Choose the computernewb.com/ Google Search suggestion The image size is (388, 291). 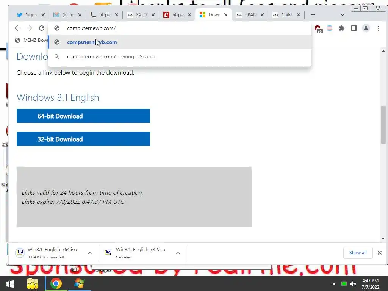pos(179,57)
